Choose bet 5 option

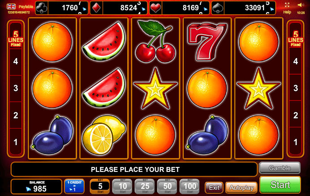click(x=100, y=186)
